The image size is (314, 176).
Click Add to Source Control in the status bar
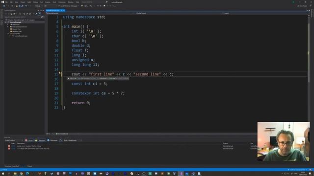[x=297, y=170]
